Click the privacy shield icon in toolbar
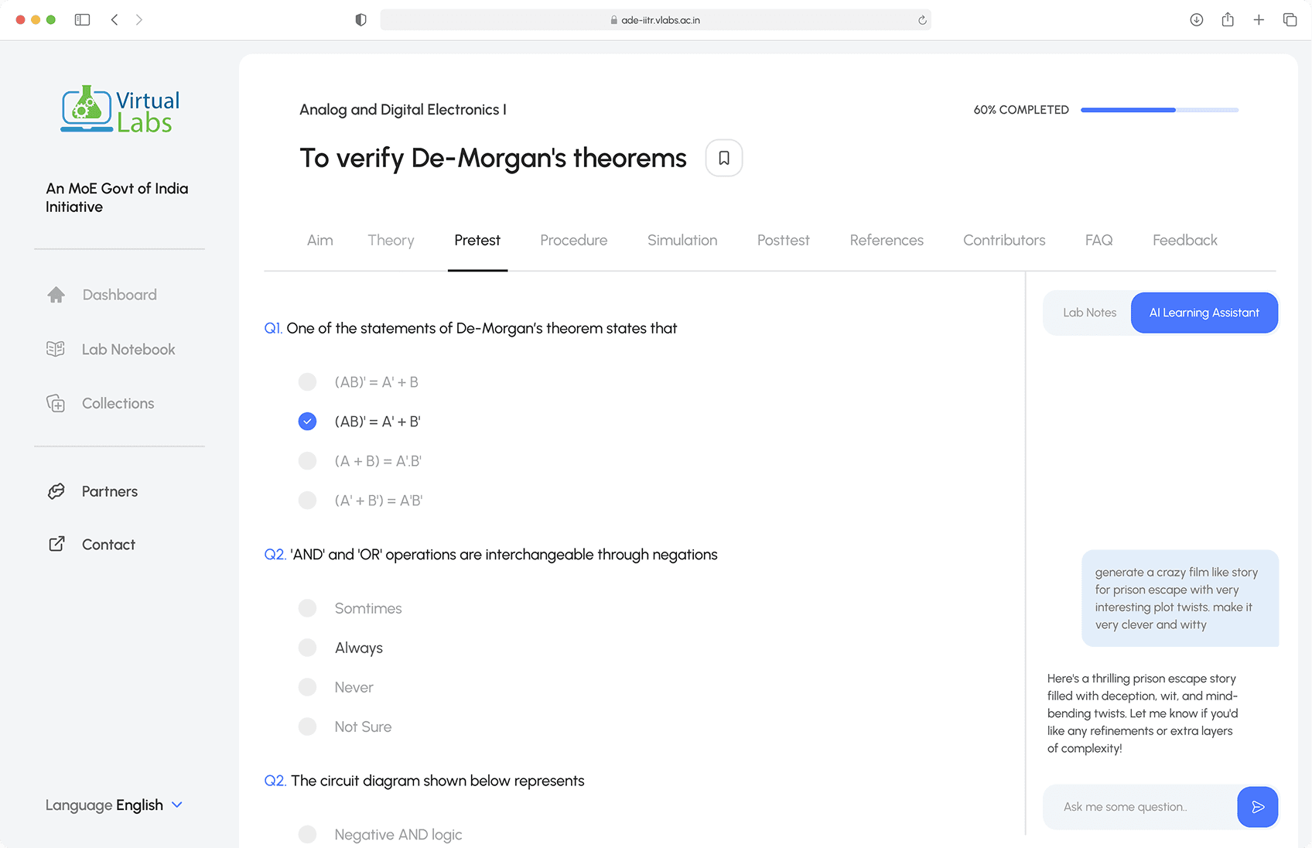Viewport: 1312px width, 848px height. 360,20
